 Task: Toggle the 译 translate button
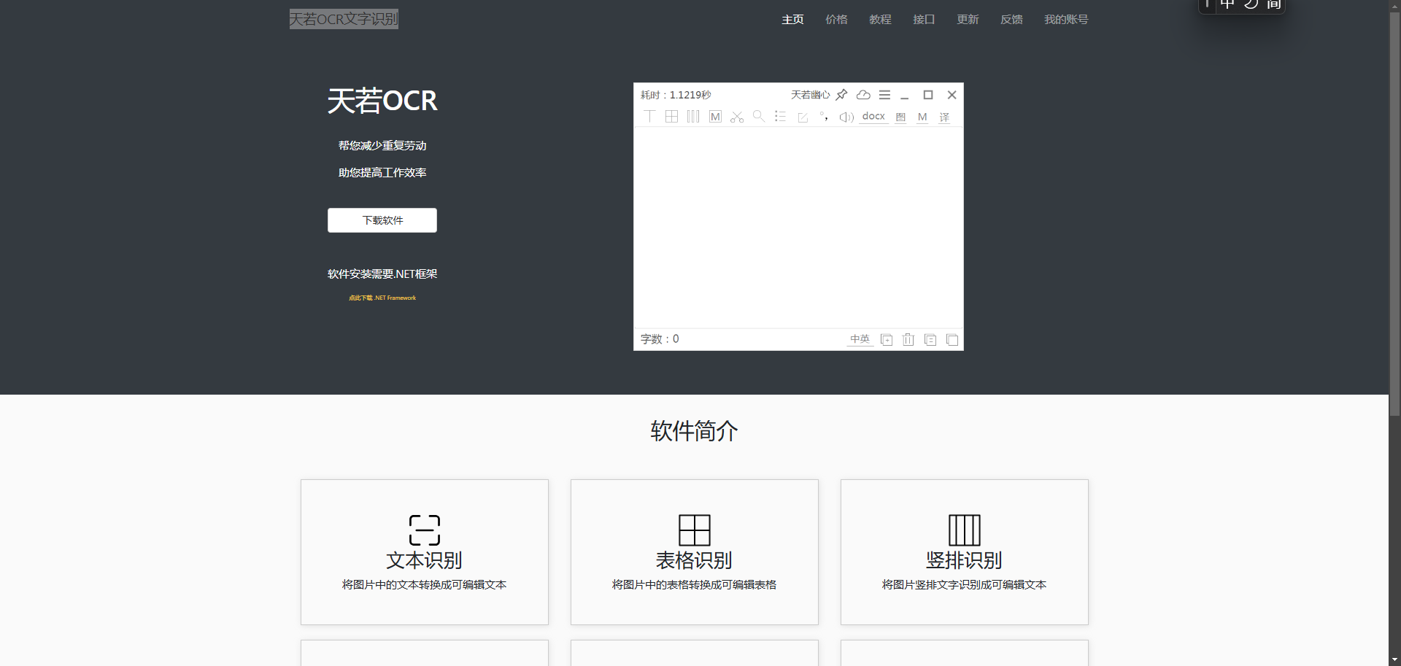click(944, 117)
